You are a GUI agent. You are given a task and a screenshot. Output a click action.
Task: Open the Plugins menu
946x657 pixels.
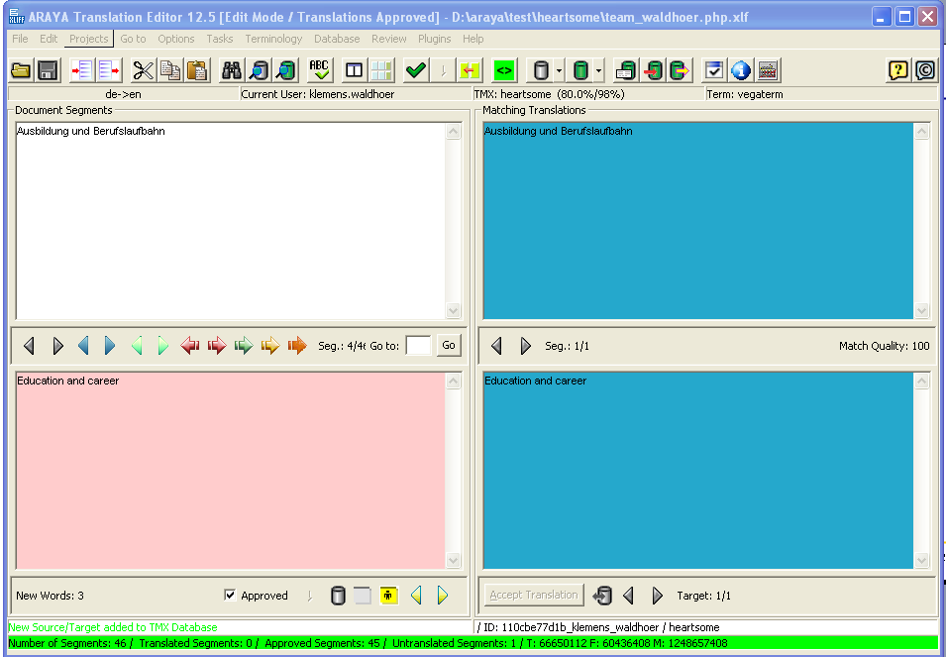pos(434,39)
